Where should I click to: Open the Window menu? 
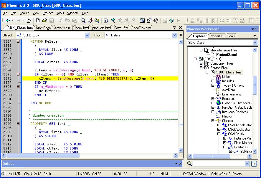coord(73,13)
